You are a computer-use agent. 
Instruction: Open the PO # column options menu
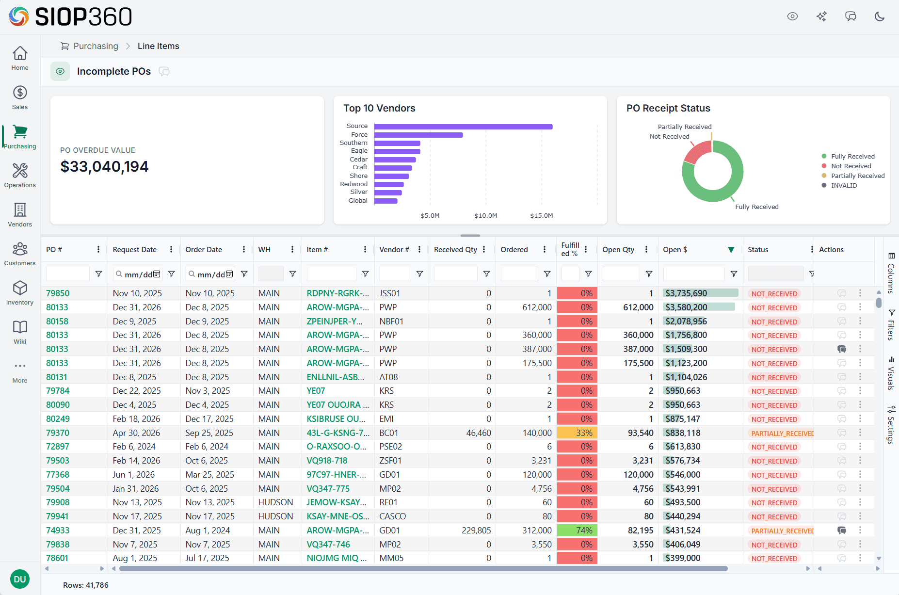pyautogui.click(x=98, y=249)
